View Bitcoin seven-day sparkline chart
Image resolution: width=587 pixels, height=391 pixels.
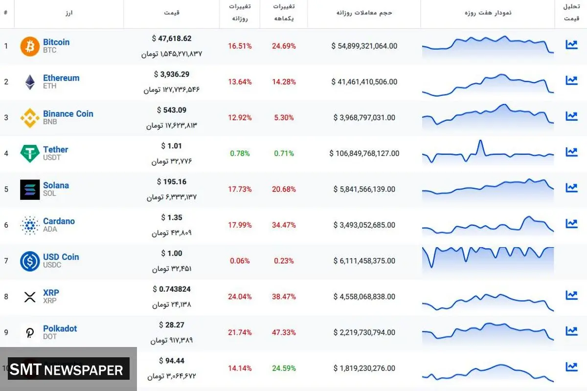pos(488,46)
